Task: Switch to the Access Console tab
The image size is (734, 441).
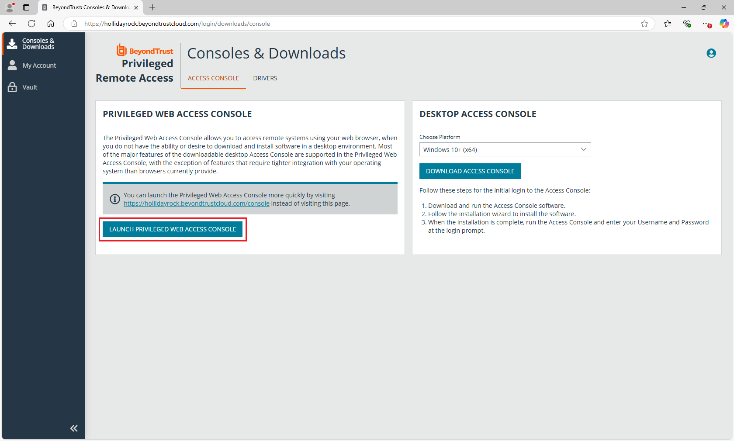Action: click(x=213, y=78)
